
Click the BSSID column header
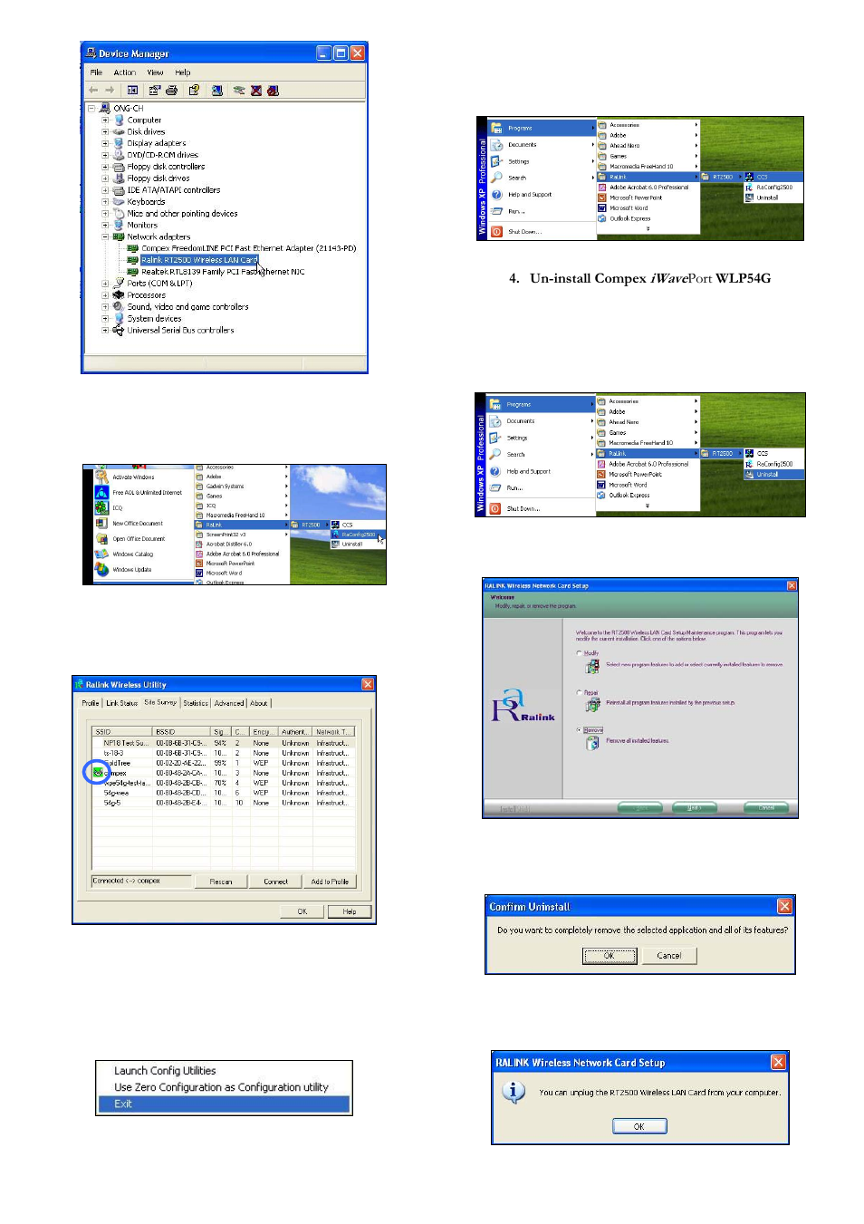pyautogui.click(x=182, y=731)
